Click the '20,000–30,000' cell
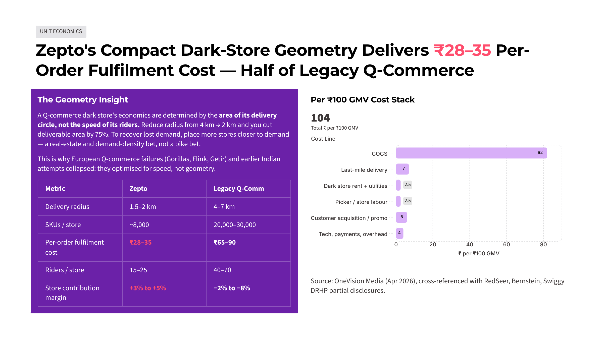 (235, 225)
